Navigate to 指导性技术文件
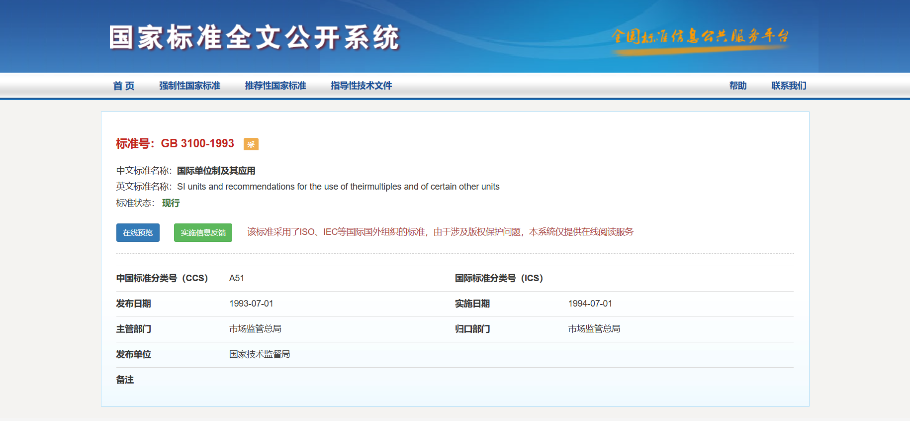Screen dimensions: 910x421 pos(362,86)
